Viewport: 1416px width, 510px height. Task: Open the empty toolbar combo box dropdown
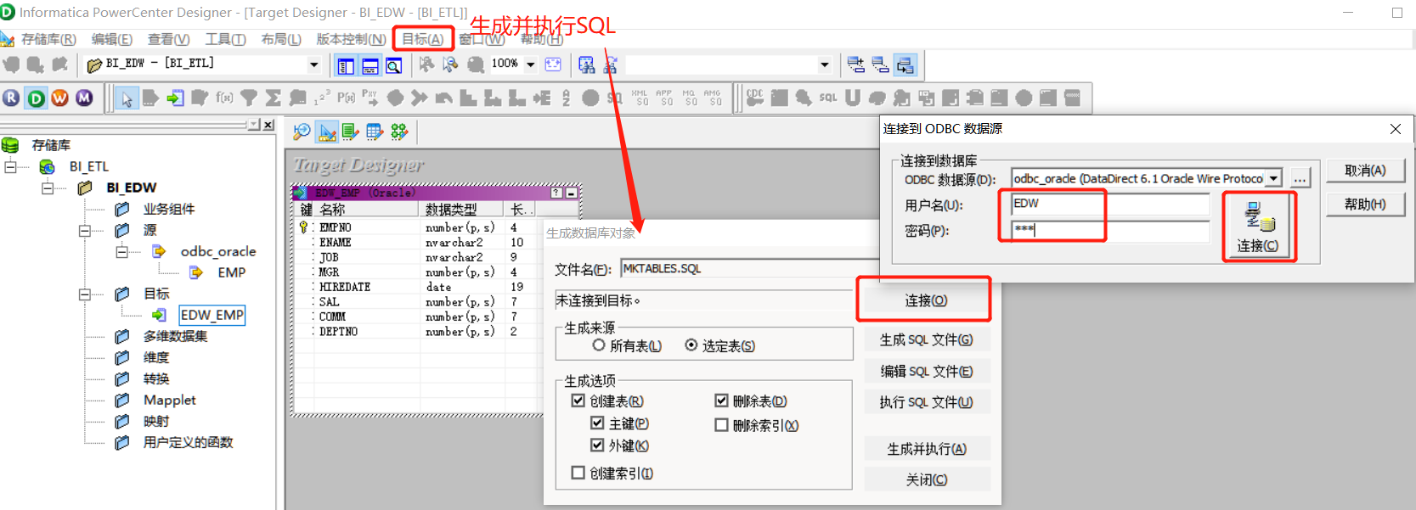[825, 64]
